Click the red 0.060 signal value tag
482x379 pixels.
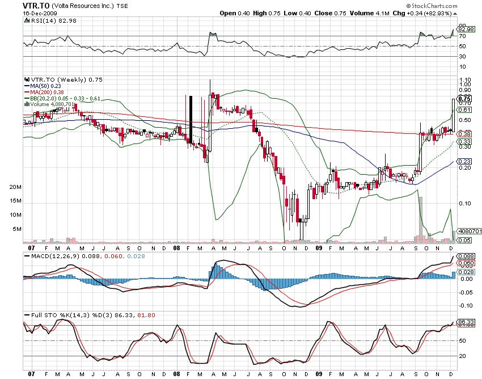(466, 263)
